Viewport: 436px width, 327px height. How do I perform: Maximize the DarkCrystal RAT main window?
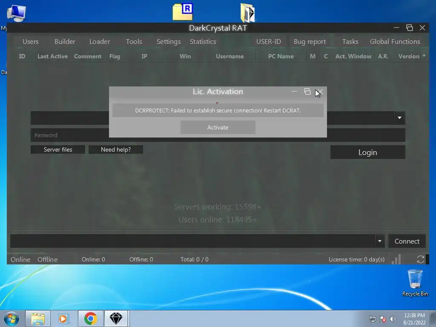click(409, 28)
